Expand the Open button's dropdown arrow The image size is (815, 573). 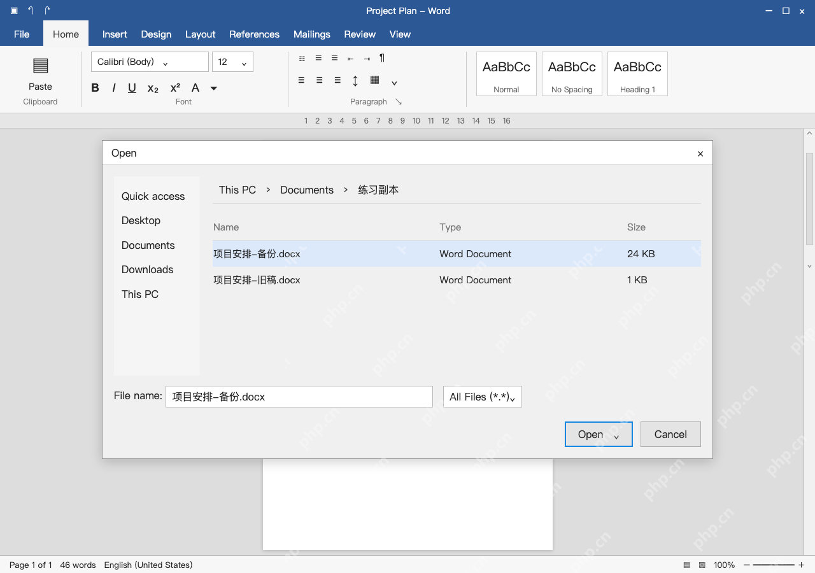click(x=616, y=437)
